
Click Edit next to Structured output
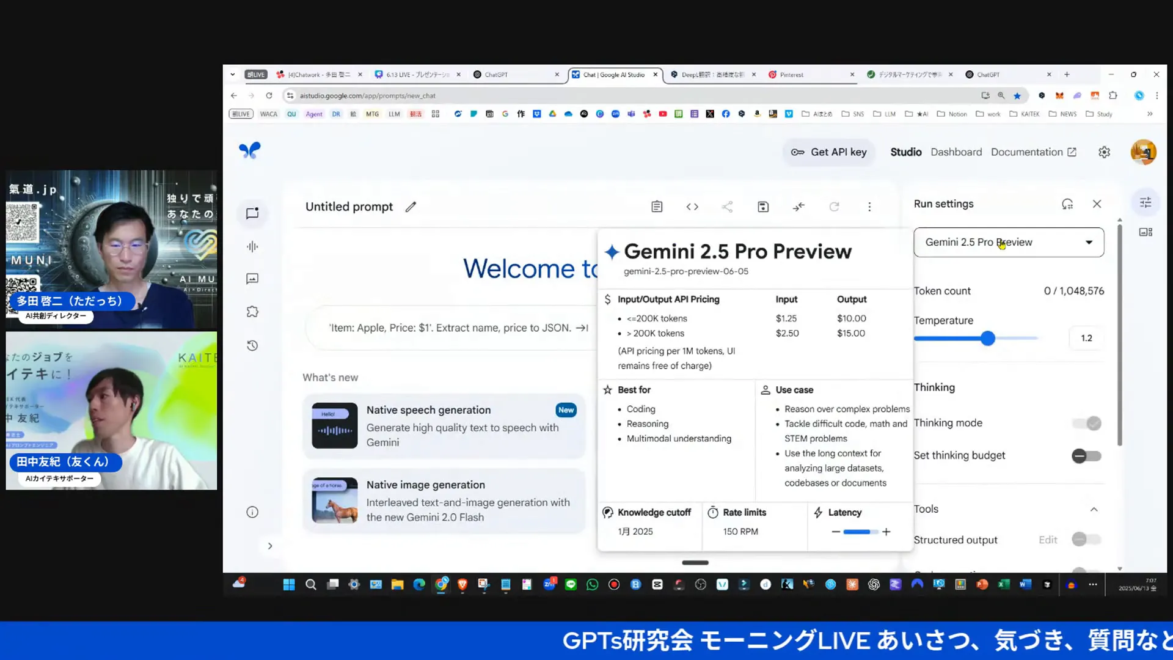1048,540
